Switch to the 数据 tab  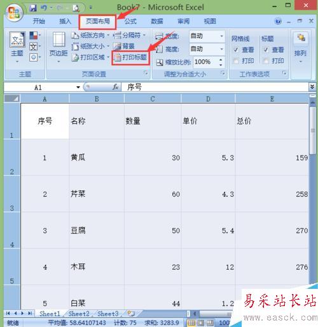(x=157, y=21)
